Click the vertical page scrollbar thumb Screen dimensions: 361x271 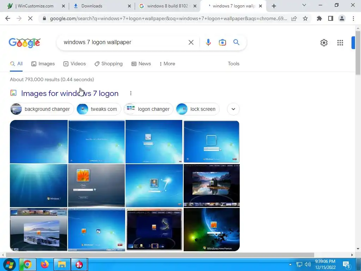point(358,53)
